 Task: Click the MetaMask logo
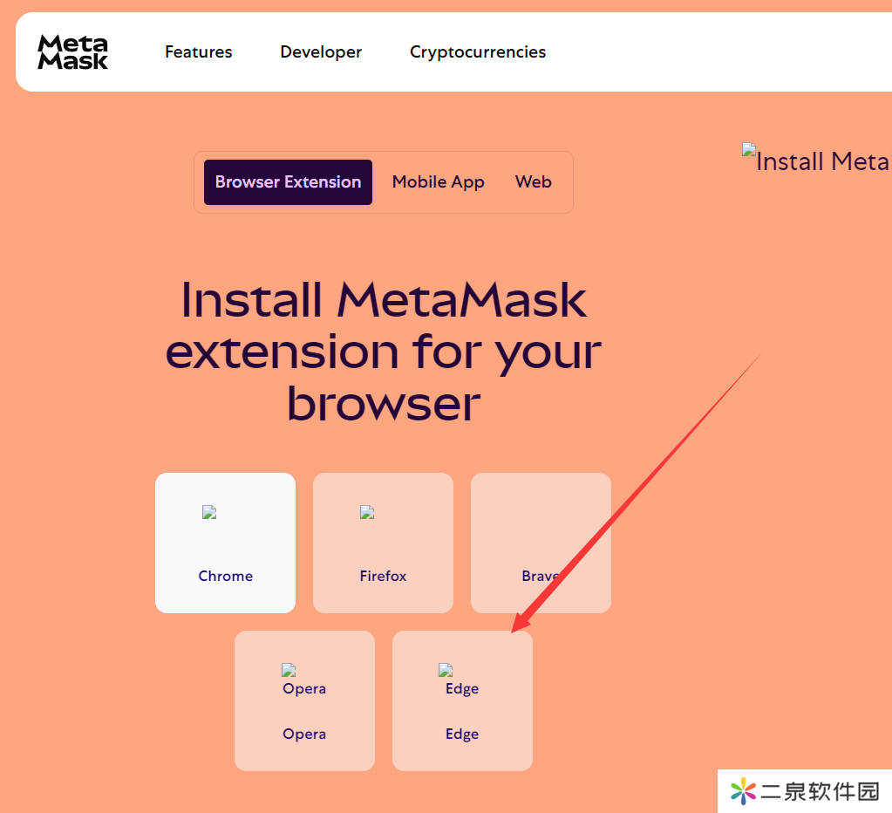pyautogui.click(x=73, y=51)
